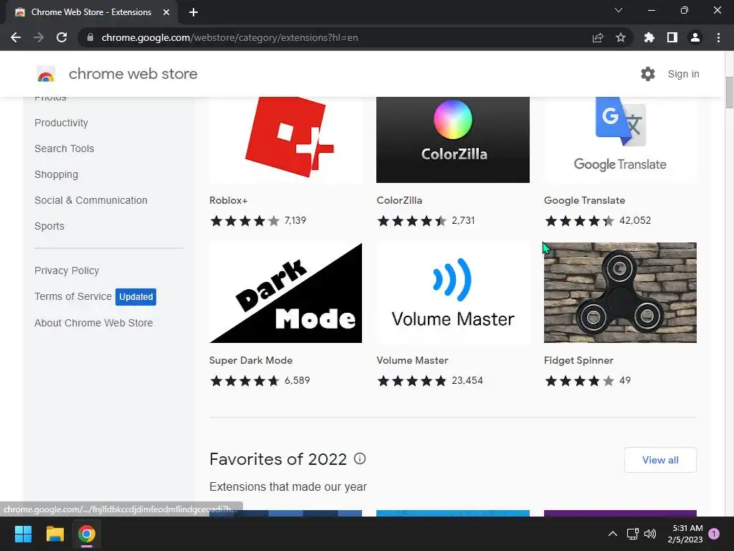The width and height of the screenshot is (734, 551).
Task: Click the page vertical scrollbar thumb
Action: [x=729, y=93]
